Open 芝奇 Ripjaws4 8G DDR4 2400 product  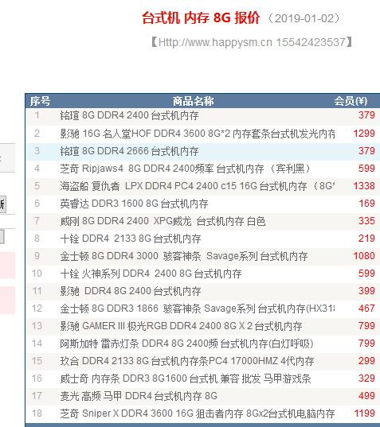186,169
